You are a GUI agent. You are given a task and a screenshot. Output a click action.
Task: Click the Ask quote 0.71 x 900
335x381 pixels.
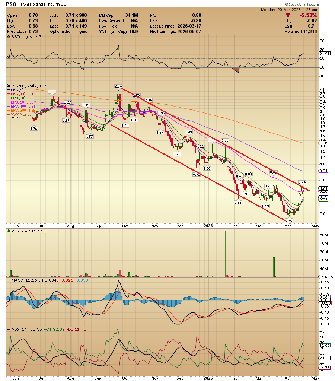76,15
